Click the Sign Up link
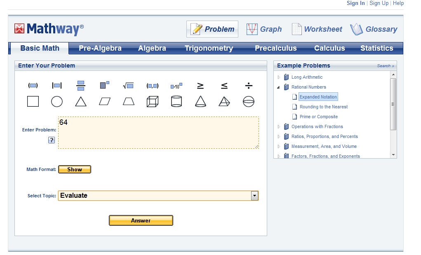 (x=379, y=3)
